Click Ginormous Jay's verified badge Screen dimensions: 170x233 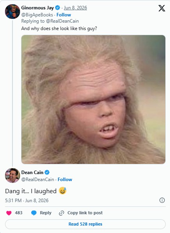(x=58, y=8)
